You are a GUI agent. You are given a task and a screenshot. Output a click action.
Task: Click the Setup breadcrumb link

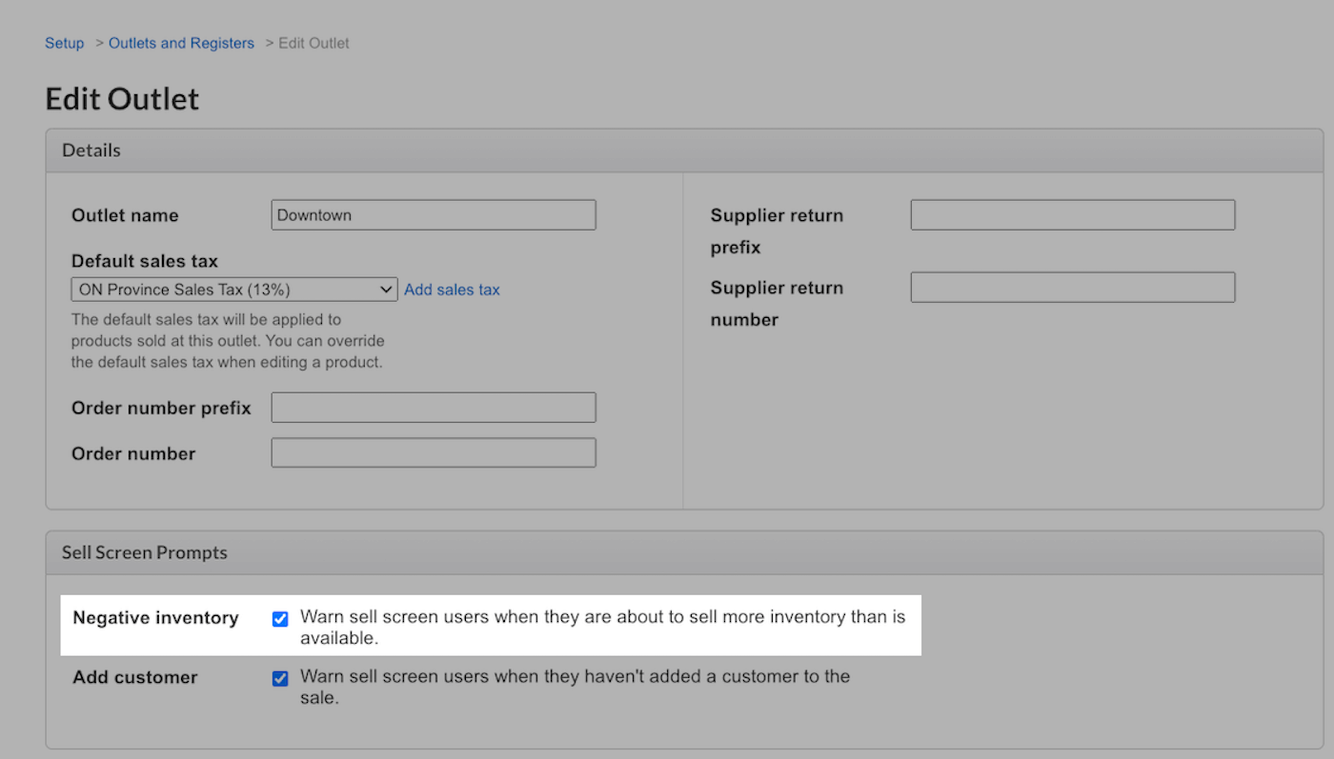[x=64, y=43]
